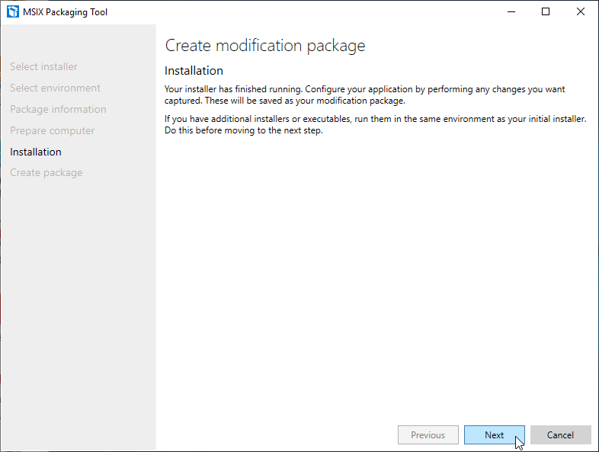Screen dimensions: 599x452
Task: Select the Prepare computer step
Action: [x=53, y=131]
